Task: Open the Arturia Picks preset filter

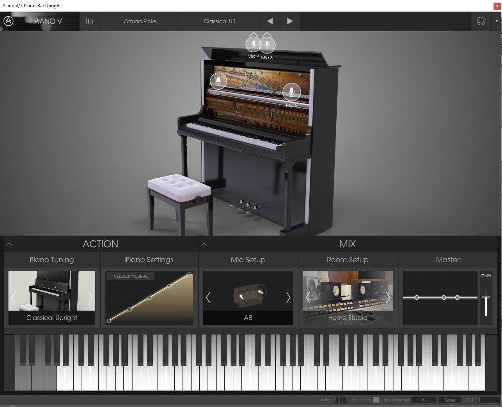Action: click(140, 21)
